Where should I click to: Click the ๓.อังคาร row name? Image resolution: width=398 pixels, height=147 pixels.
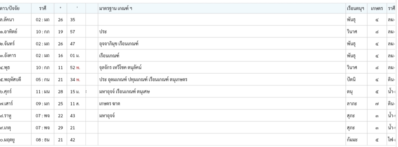tap(8, 55)
